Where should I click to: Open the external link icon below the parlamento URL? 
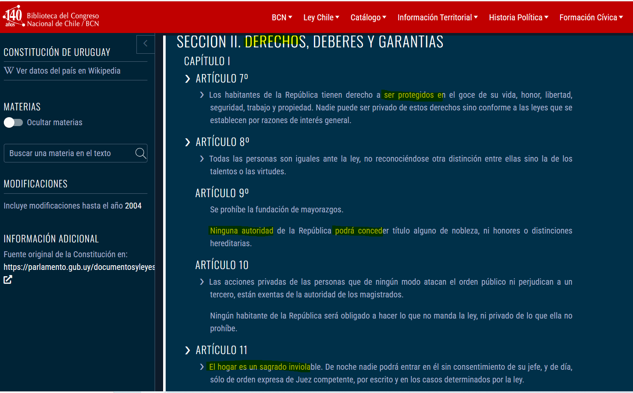8,280
